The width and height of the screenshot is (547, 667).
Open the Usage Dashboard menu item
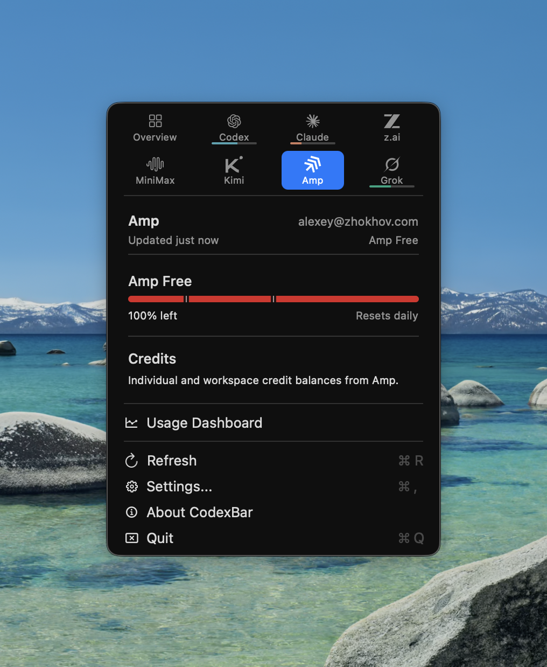tap(273, 423)
